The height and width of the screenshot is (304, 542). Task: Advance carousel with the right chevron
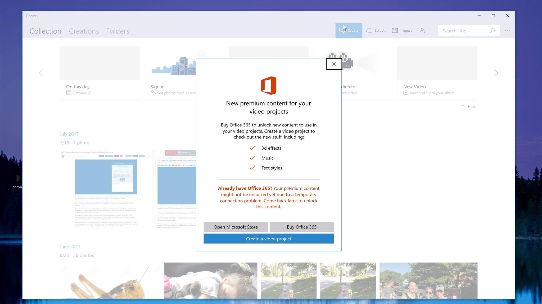pyautogui.click(x=496, y=73)
